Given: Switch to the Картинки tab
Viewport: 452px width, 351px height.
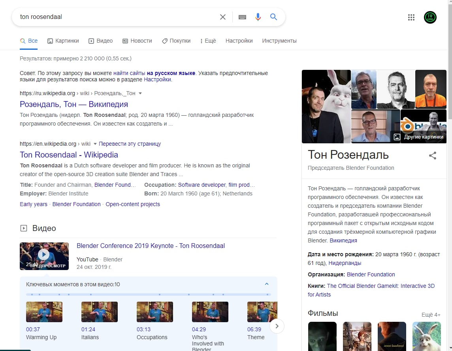Looking at the screenshot, I should [x=63, y=41].
